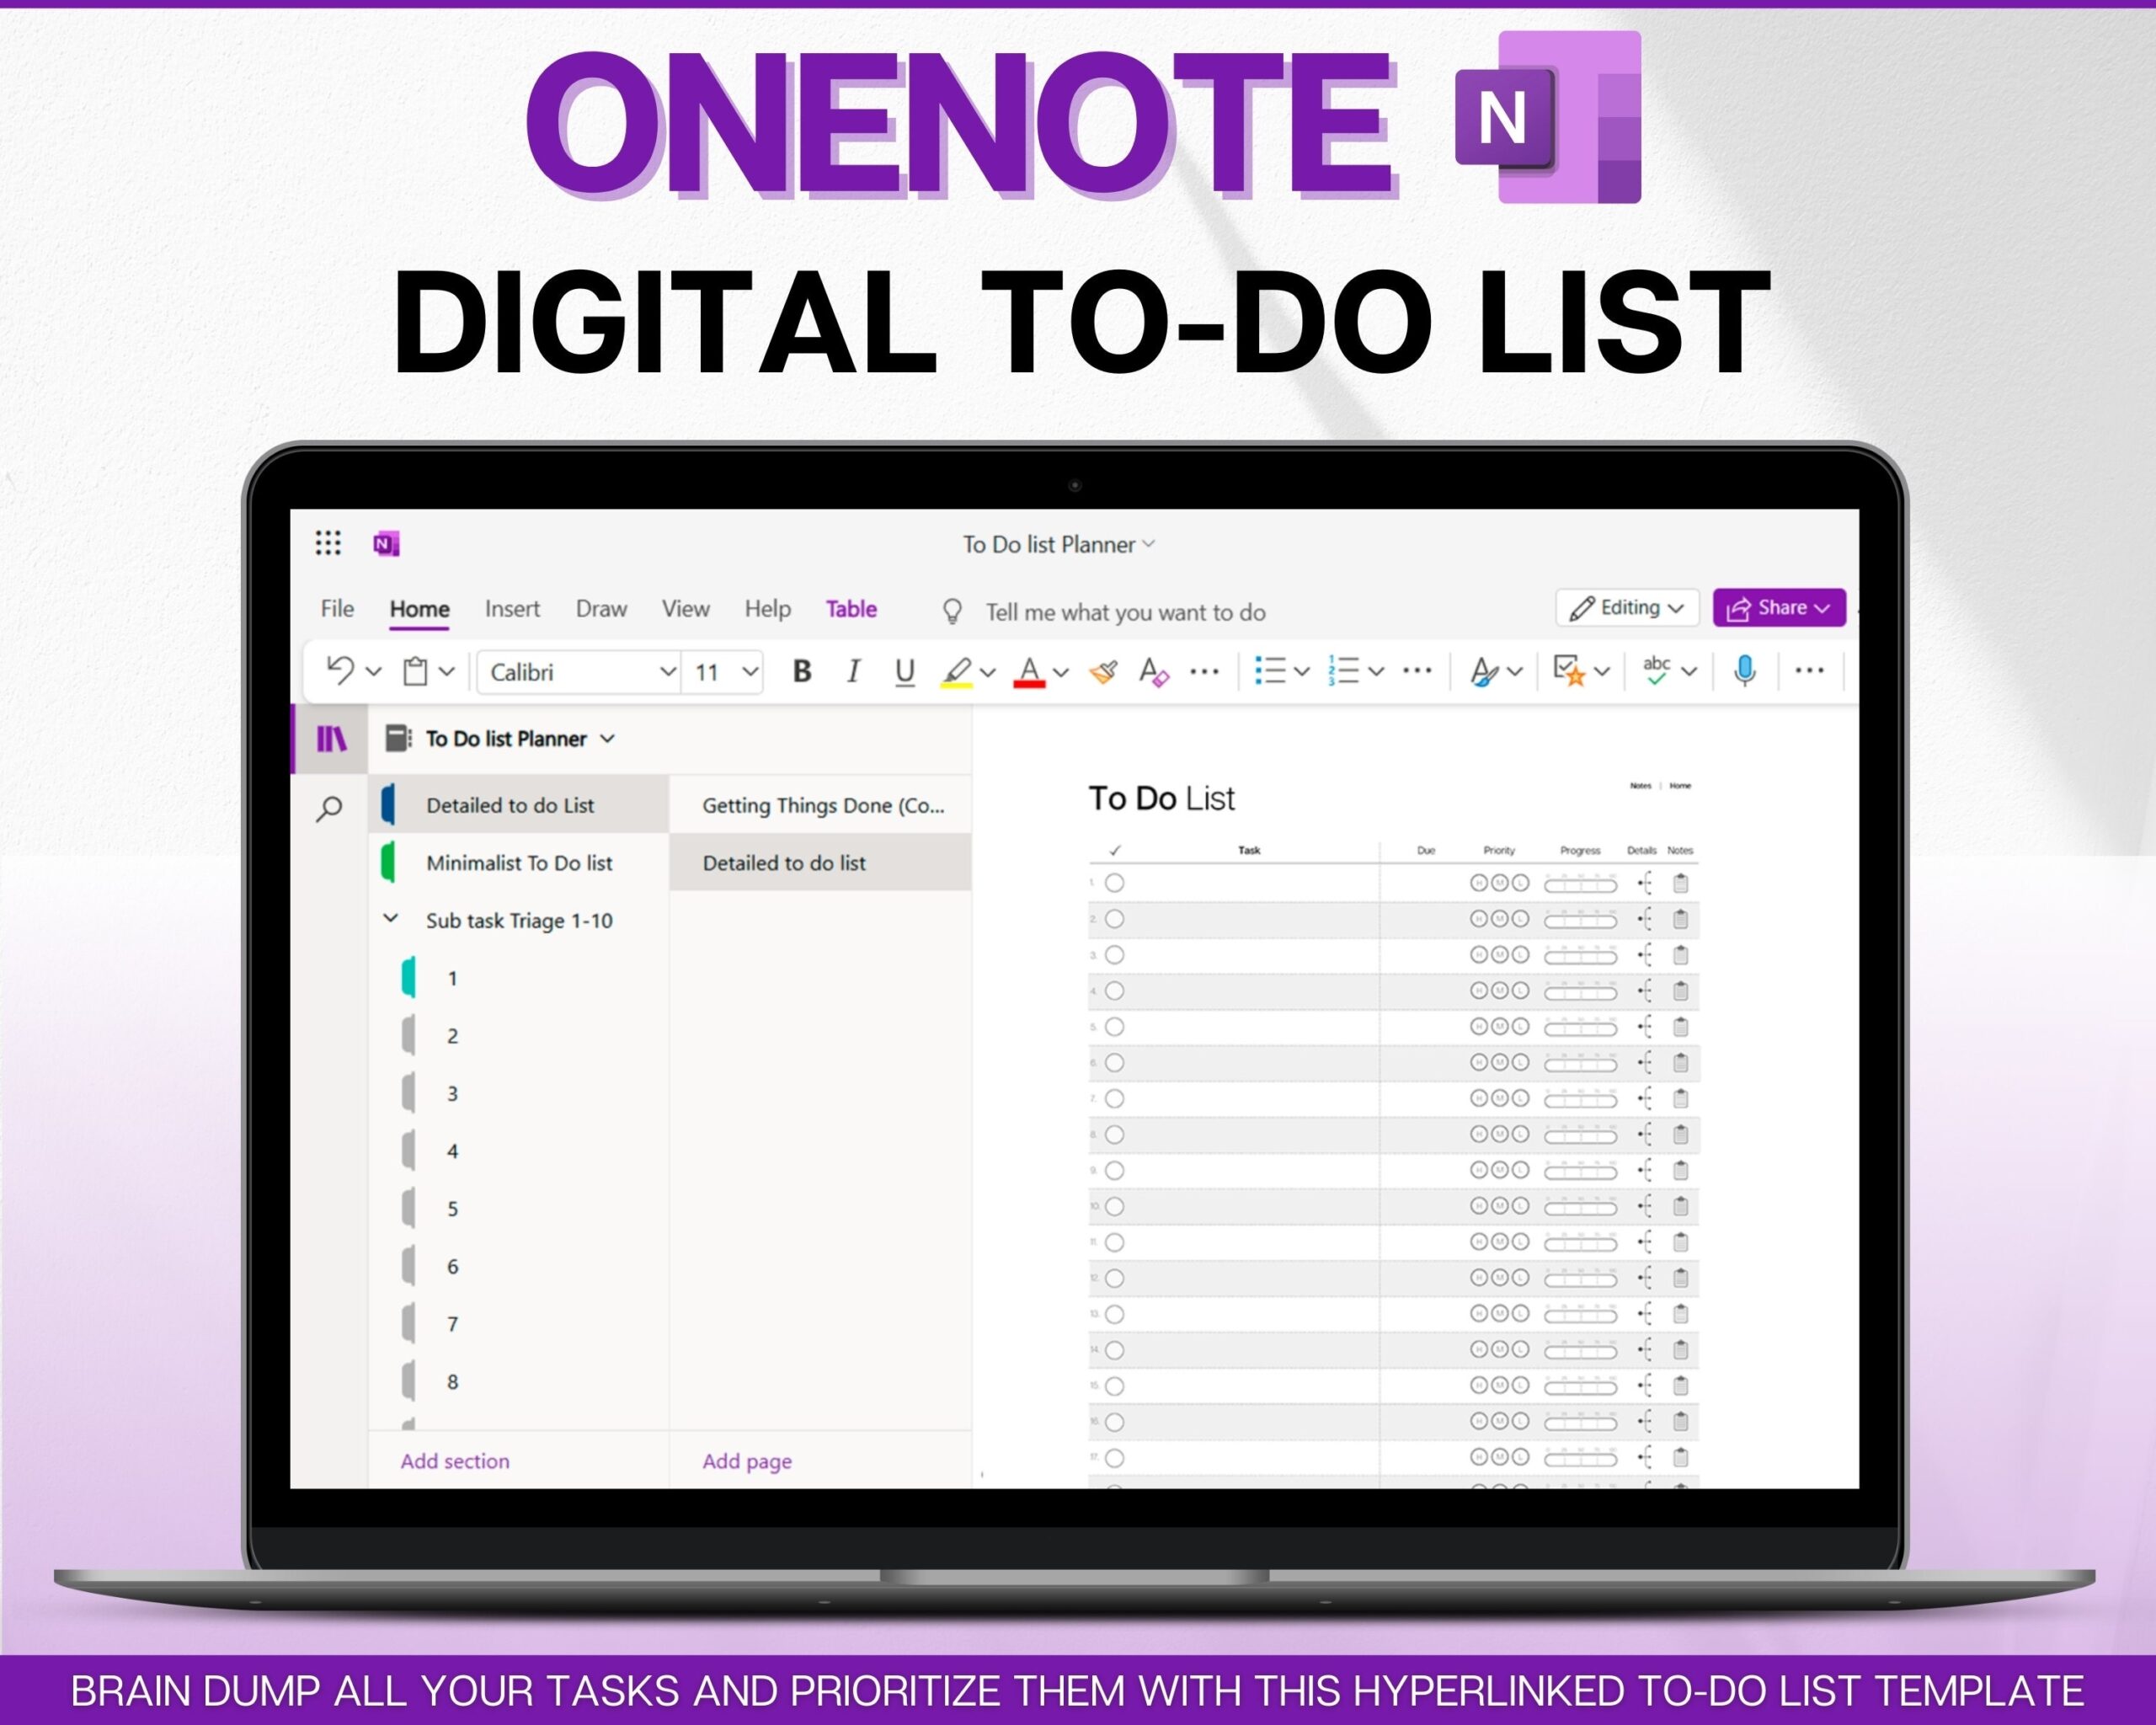Open the Table menu in the ribbon
The height and width of the screenshot is (1725, 2156).
click(851, 609)
